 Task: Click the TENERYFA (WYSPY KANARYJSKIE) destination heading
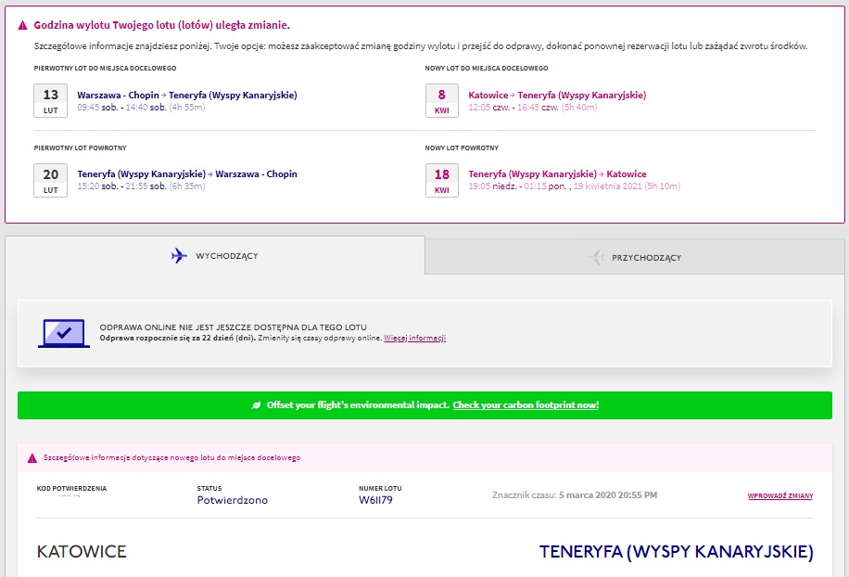(x=677, y=552)
